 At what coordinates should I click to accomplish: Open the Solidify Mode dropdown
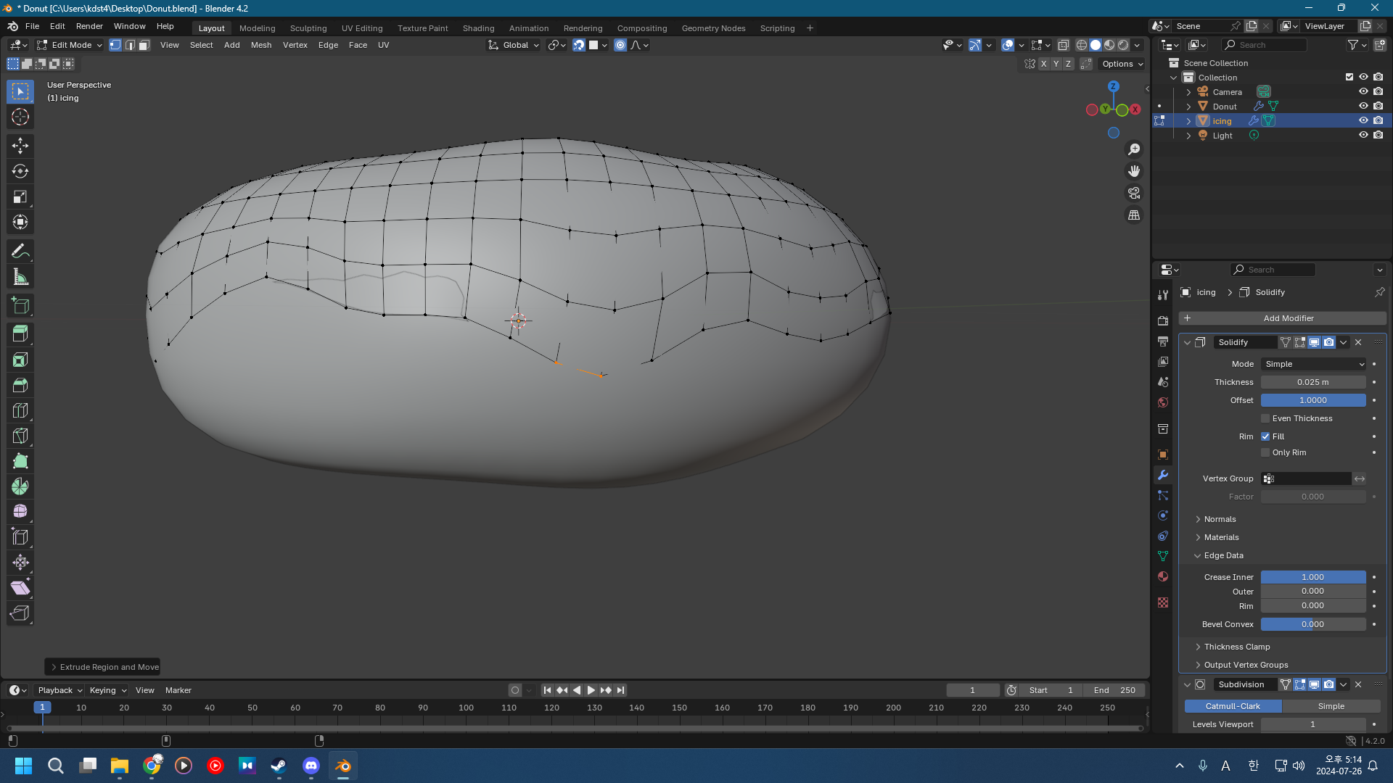[1313, 364]
